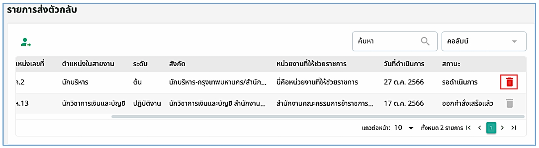Go to the previous page arrow

480,128
